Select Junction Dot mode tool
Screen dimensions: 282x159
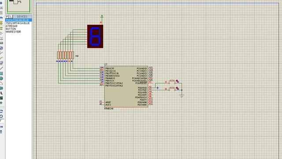(1, 3)
